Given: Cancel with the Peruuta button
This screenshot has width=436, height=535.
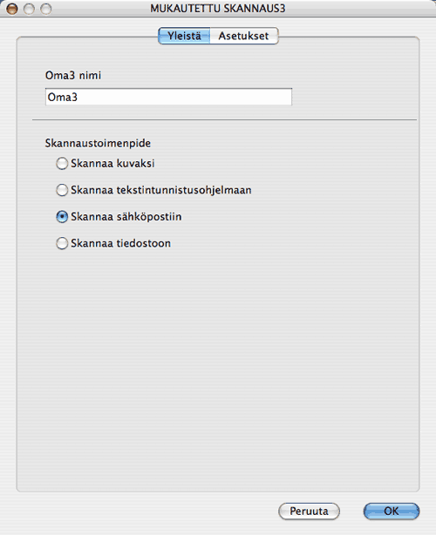Looking at the screenshot, I should tap(309, 511).
